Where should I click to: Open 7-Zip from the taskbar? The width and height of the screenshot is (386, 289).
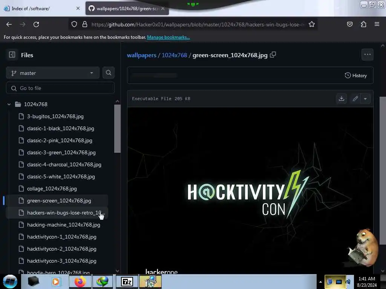[127, 281]
